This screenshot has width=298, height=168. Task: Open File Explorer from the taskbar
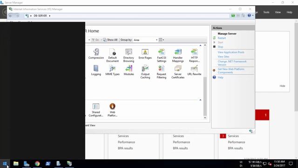click(x=16, y=164)
